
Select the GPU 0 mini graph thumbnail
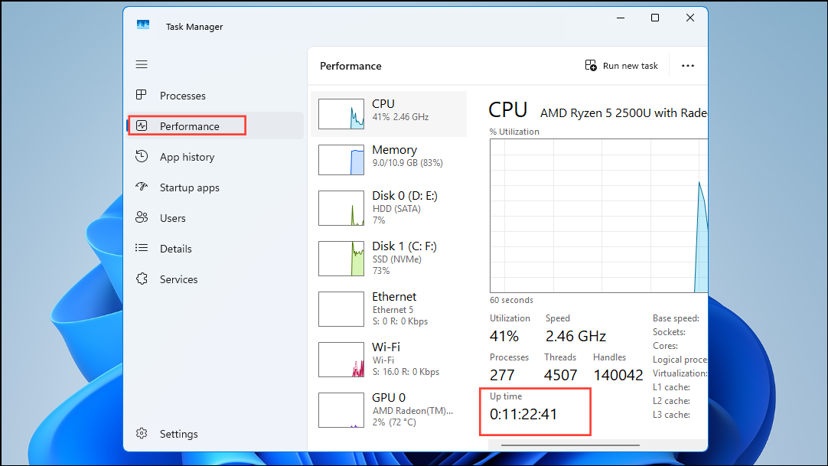(x=341, y=410)
